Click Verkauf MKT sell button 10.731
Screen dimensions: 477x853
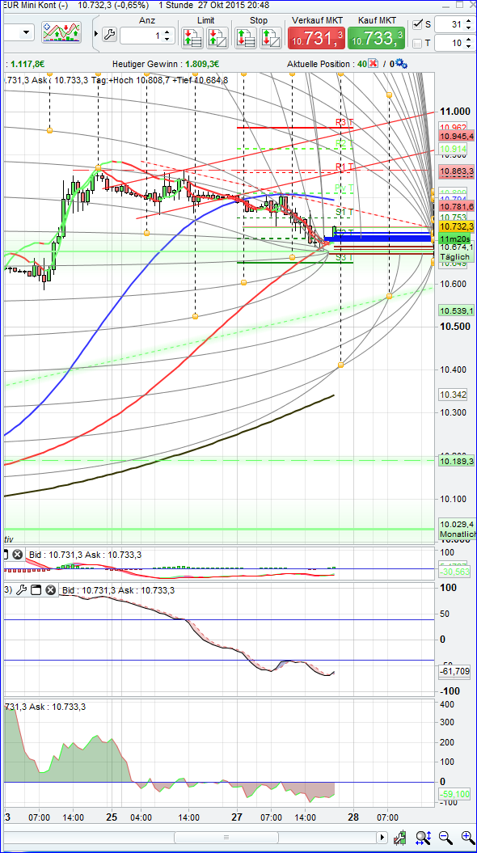pyautogui.click(x=318, y=37)
